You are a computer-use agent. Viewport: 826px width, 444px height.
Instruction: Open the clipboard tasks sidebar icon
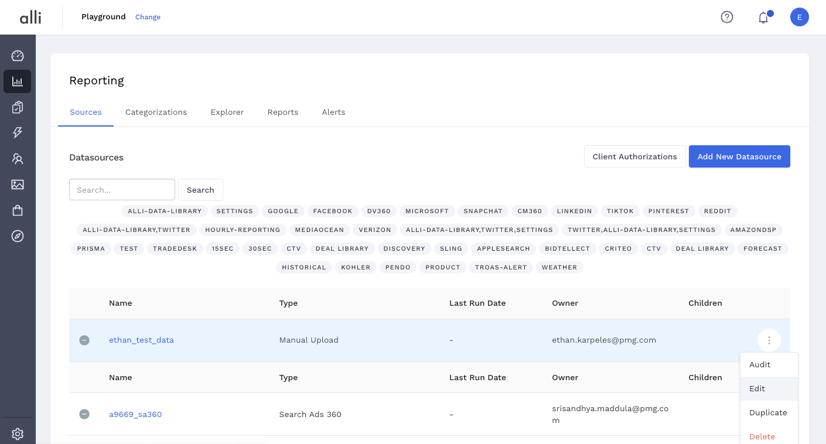[x=17, y=107]
